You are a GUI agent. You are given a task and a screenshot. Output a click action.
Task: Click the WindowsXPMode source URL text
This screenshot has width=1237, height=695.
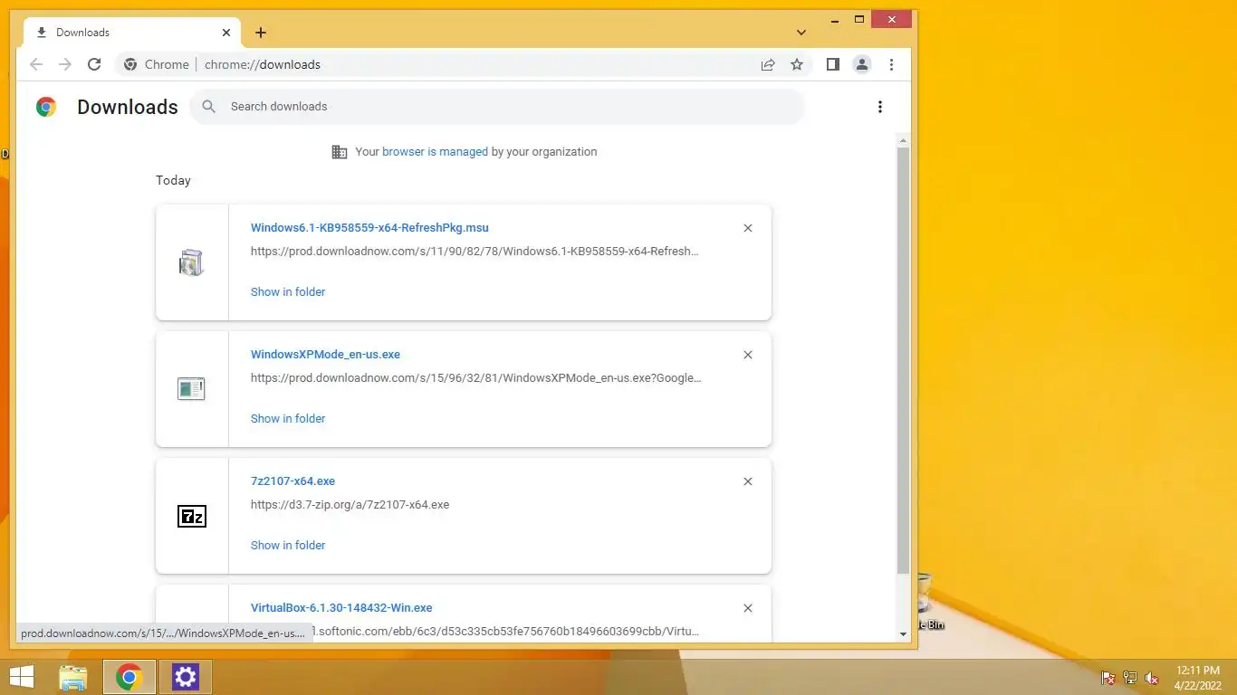pyautogui.click(x=475, y=377)
